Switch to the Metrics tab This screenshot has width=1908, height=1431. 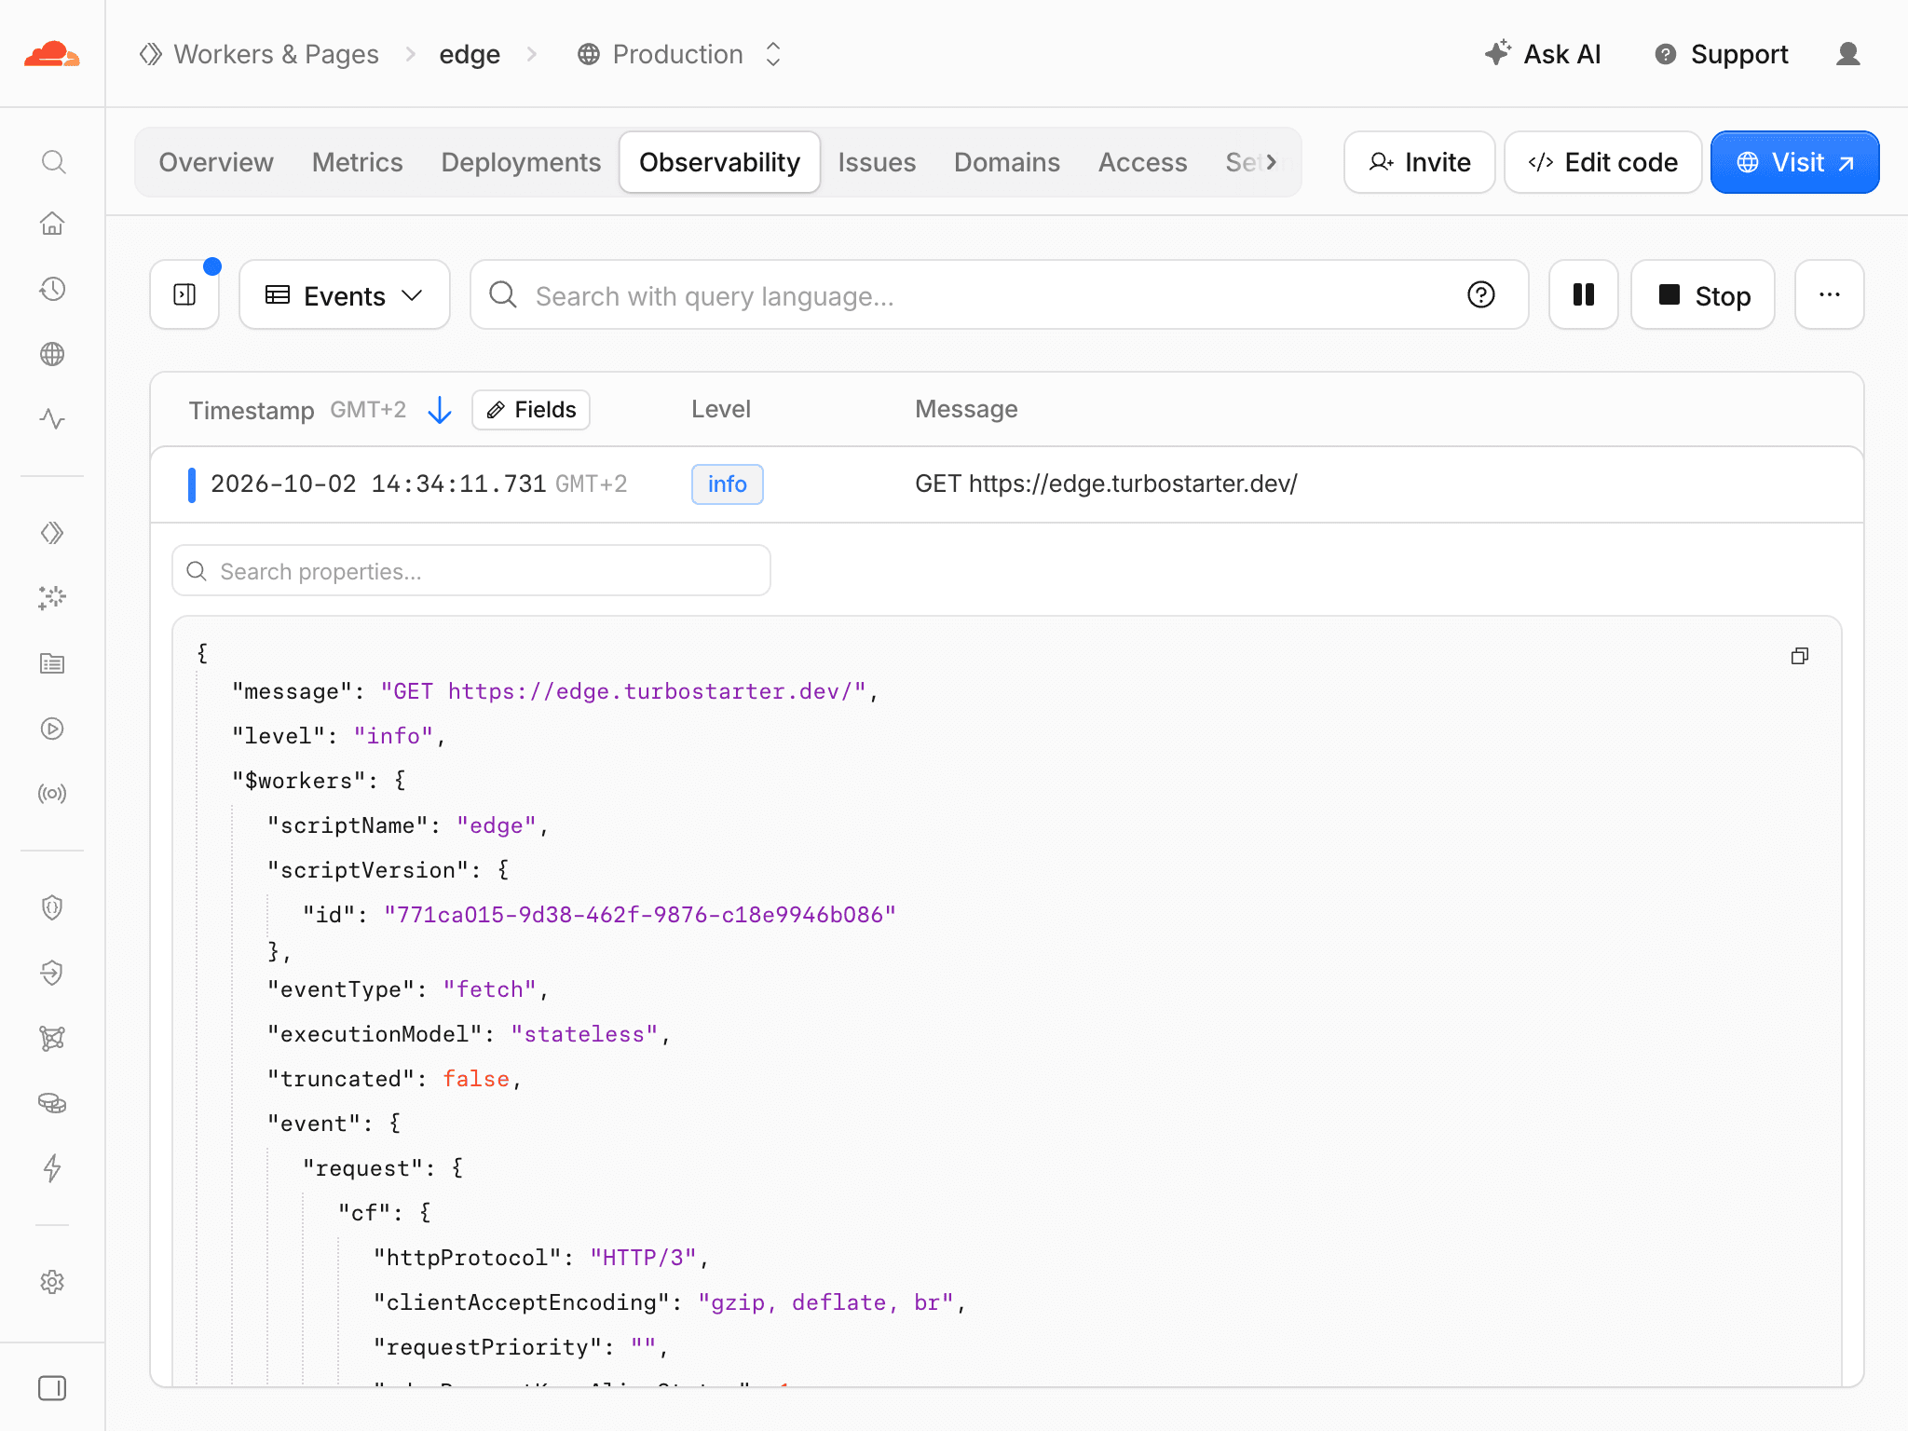(358, 162)
